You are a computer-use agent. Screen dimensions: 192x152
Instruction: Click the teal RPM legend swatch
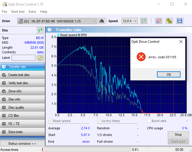[x=79, y=35]
